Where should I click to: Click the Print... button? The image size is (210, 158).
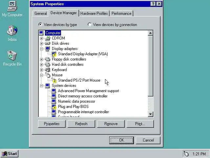(x=140, y=124)
